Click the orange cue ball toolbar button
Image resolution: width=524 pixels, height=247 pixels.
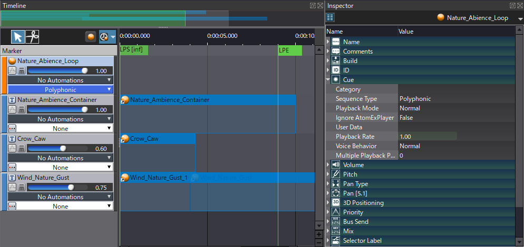pos(91,37)
